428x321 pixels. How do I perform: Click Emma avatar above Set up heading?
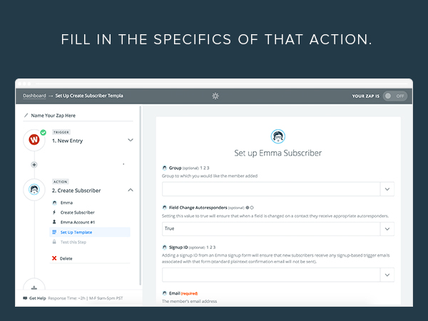pyautogui.click(x=278, y=136)
